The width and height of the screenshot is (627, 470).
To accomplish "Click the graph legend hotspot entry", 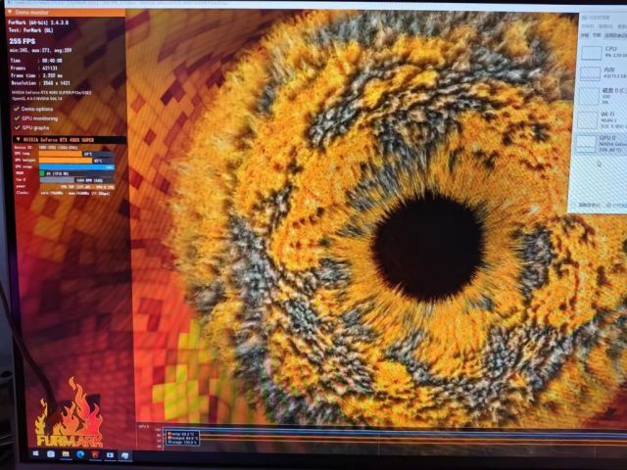I will (x=183, y=438).
